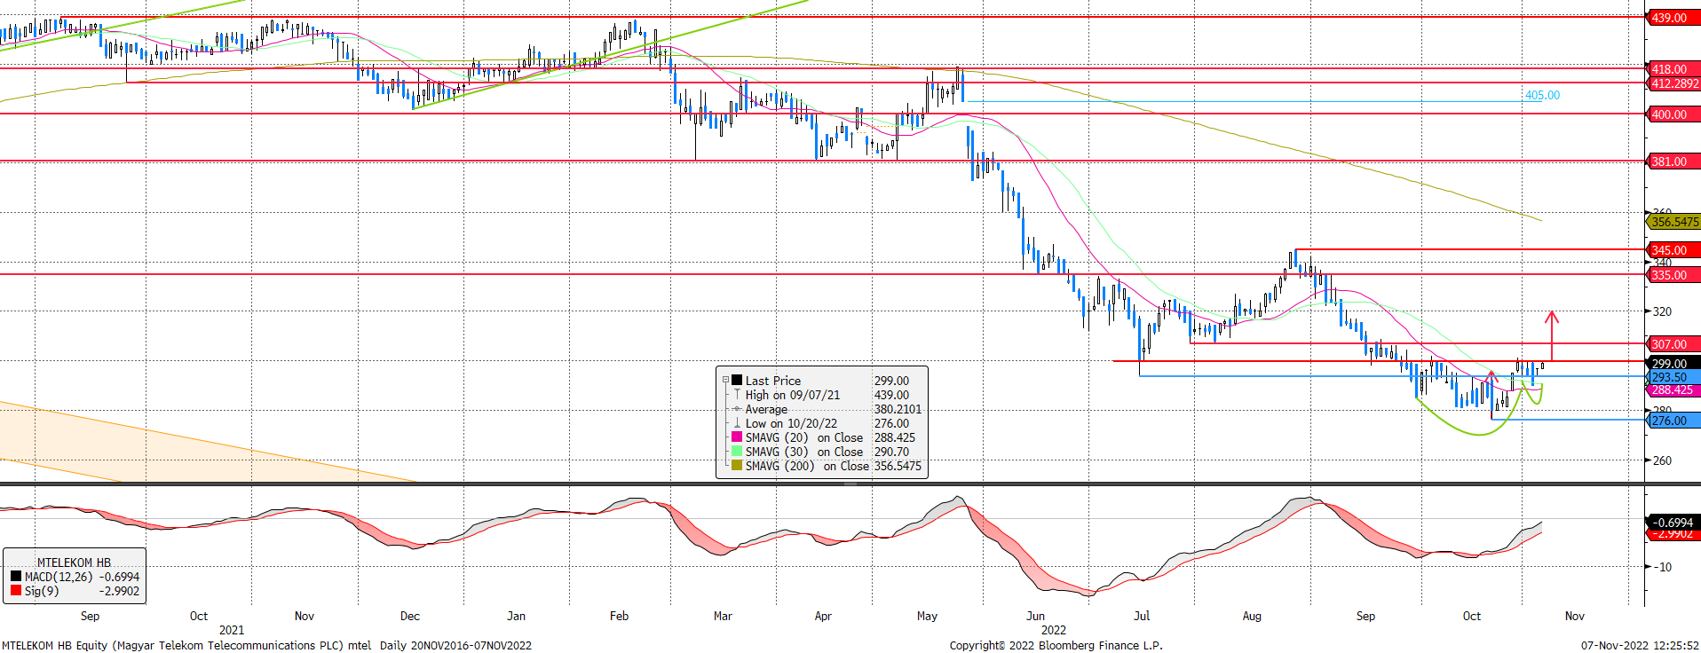Viewport: 1701px width, 653px height.
Task: Select the Last Price legend label
Action: pos(772,381)
